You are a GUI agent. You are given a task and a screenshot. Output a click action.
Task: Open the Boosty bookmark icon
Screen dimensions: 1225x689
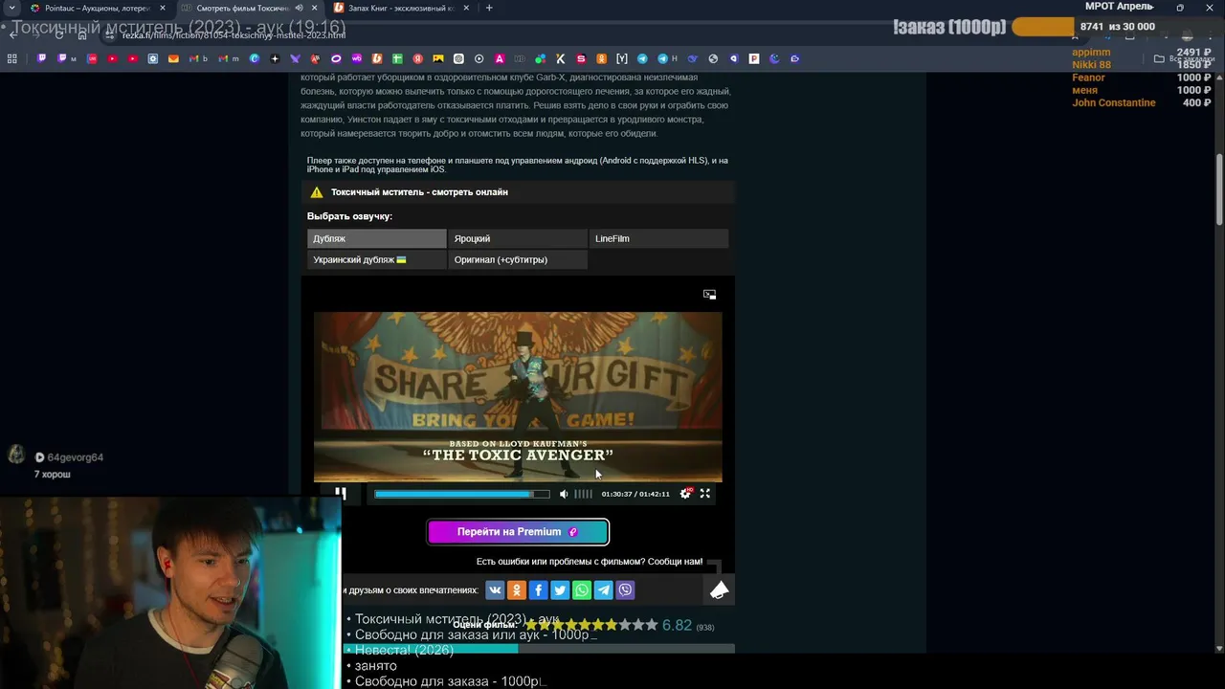click(x=377, y=58)
